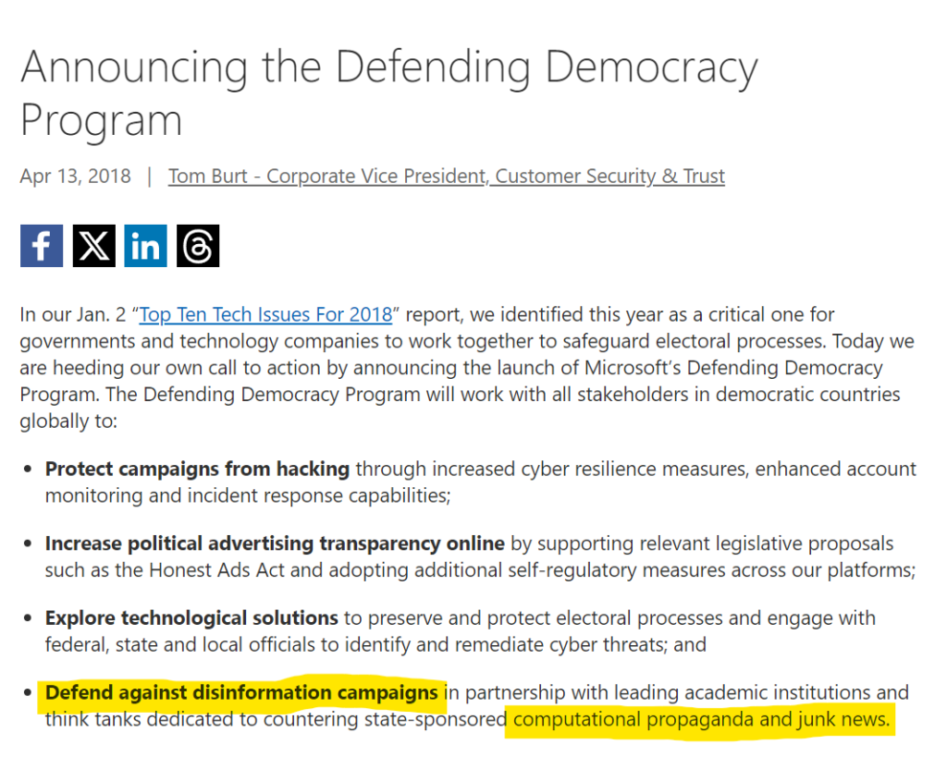947x757 pixels.
Task: Share the article on Facebook
Action: 42,246
